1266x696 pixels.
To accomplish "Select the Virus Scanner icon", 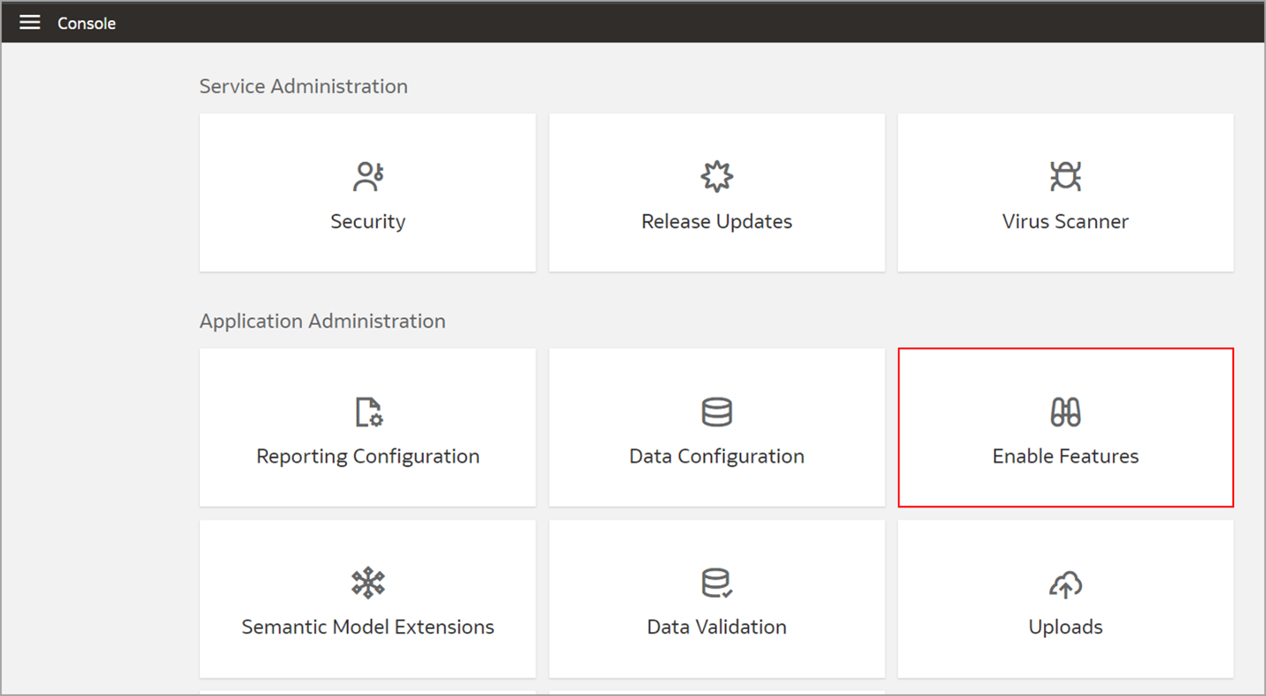I will [x=1065, y=176].
